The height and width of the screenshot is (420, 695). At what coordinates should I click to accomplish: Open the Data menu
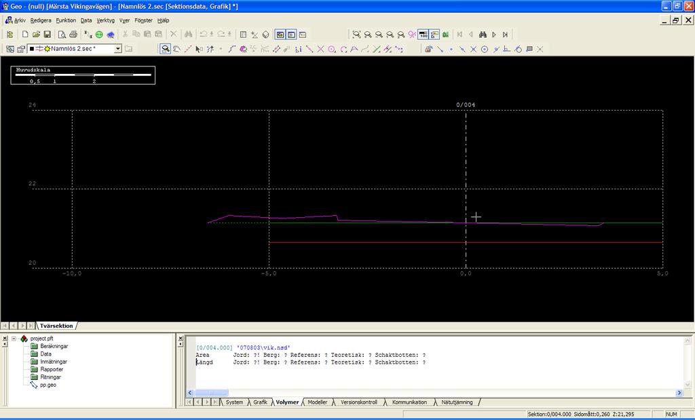pos(86,20)
